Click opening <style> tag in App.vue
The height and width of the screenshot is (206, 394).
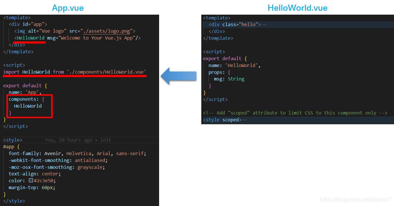pyautogui.click(x=13, y=140)
